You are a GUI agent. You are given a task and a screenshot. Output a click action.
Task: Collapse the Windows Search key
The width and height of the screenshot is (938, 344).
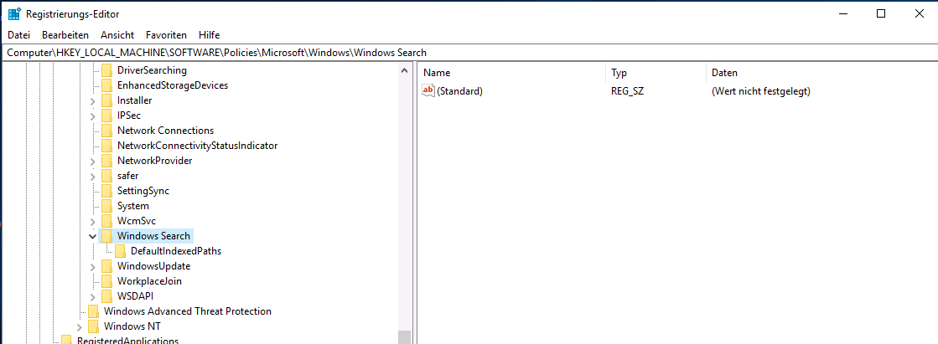[93, 236]
